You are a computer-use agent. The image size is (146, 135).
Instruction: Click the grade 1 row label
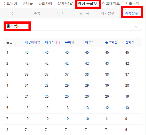pos(7,53)
